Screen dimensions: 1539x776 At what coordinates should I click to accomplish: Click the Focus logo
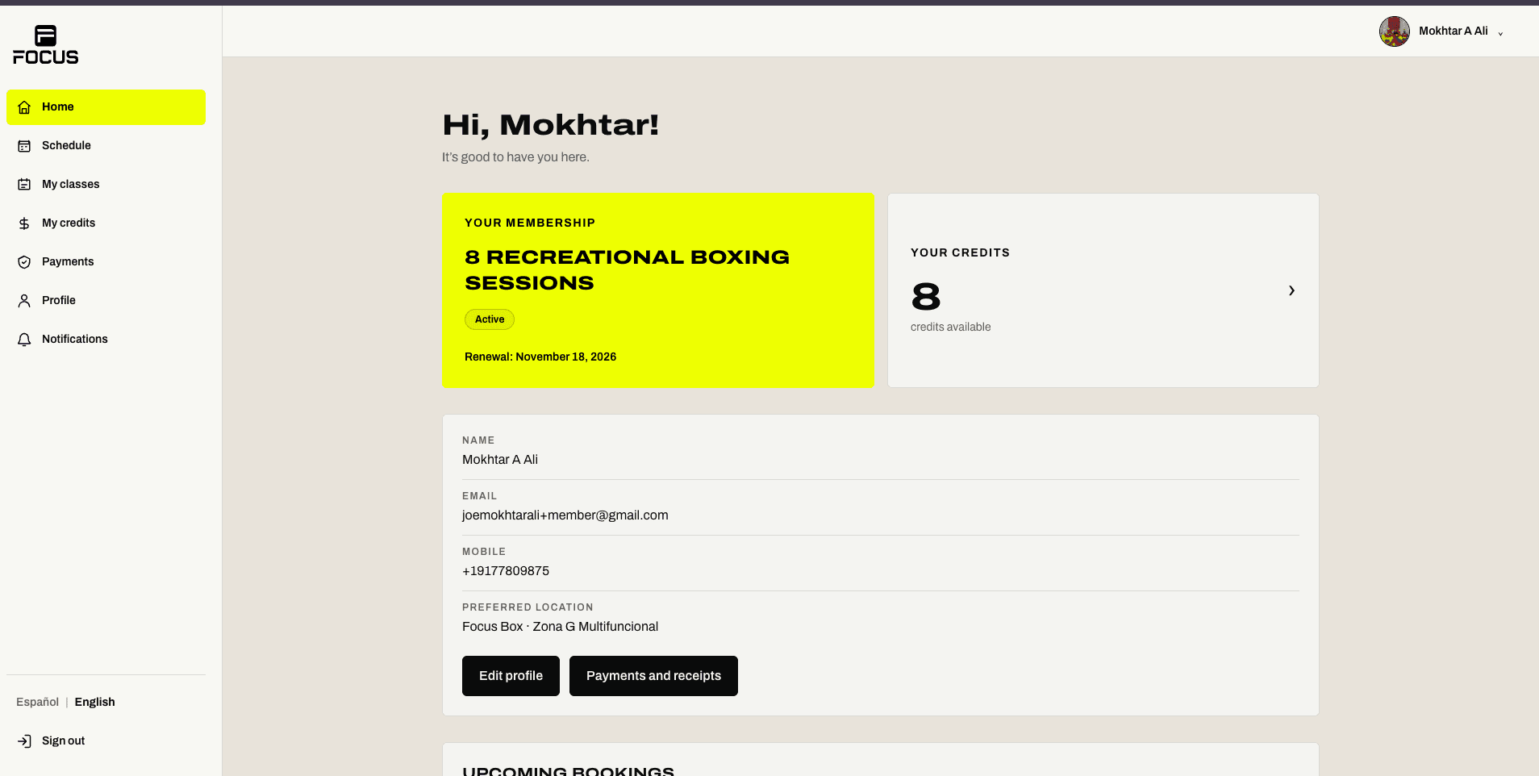tap(46, 44)
